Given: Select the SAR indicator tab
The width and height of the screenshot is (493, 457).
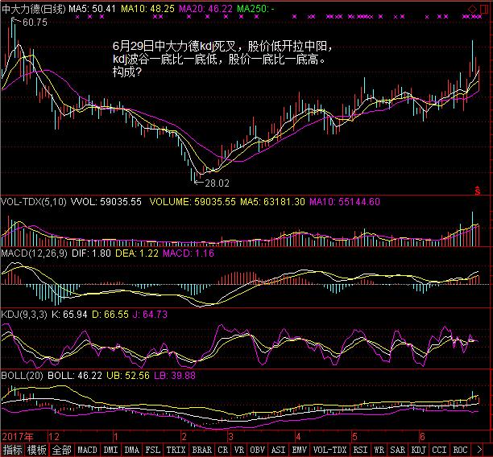Looking at the screenshot, I should pos(398,450).
